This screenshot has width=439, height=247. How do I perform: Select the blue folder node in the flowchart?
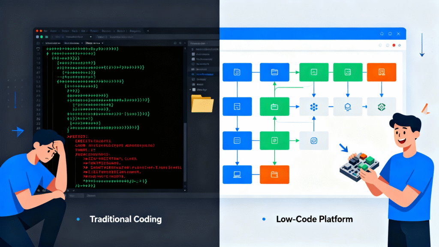pos(275,72)
